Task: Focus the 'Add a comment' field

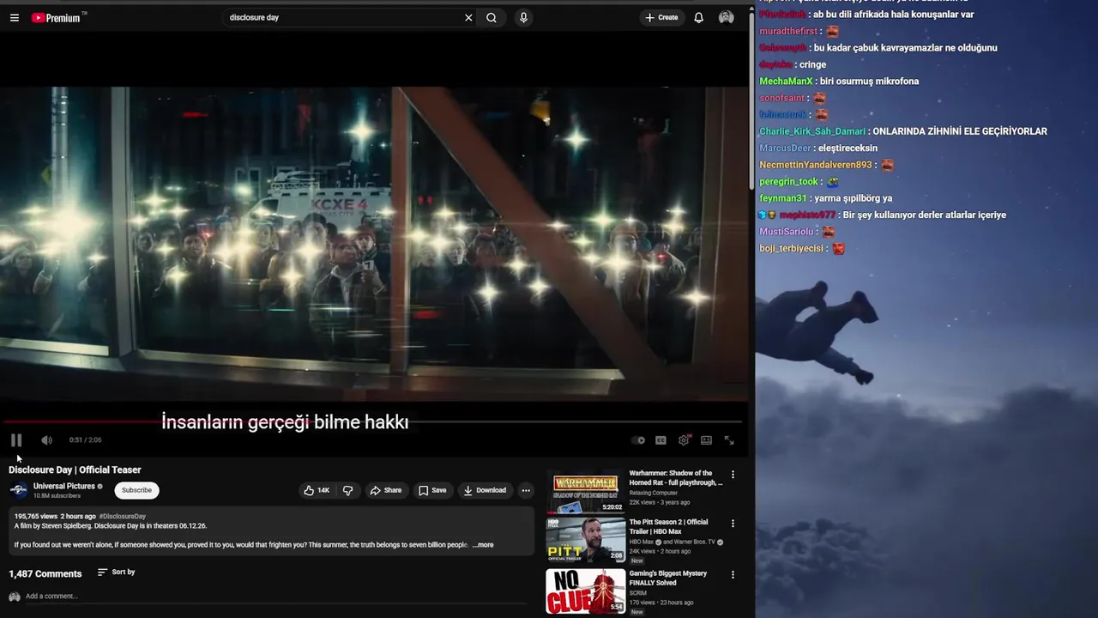Action: pos(274,597)
